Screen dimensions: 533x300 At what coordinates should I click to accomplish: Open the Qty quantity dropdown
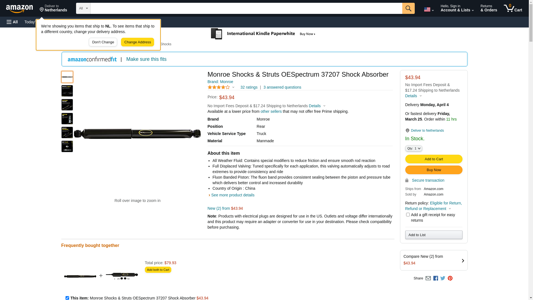pos(414,148)
